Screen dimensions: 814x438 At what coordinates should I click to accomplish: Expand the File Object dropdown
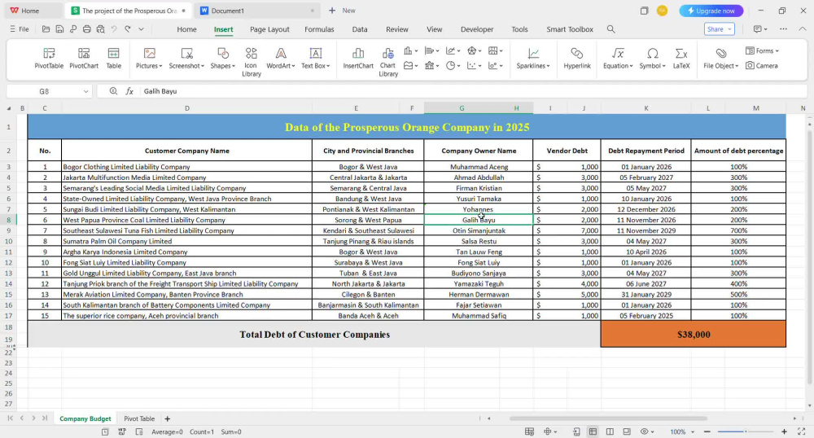721,58
